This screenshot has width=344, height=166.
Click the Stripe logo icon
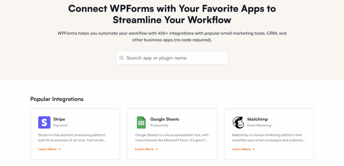click(x=44, y=122)
